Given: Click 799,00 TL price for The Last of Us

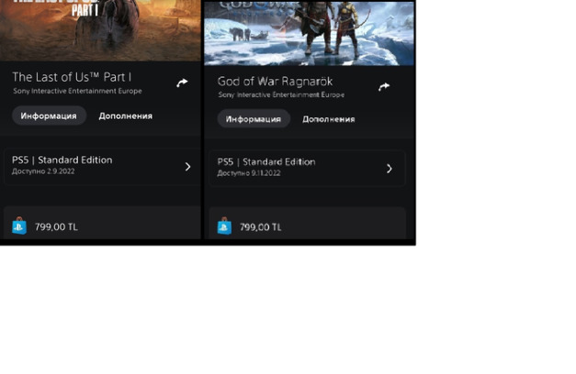Looking at the screenshot, I should [56, 227].
